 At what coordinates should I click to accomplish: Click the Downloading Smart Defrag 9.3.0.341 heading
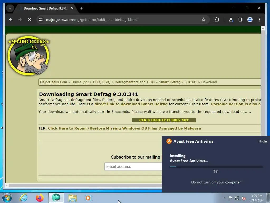[x=89, y=94]
